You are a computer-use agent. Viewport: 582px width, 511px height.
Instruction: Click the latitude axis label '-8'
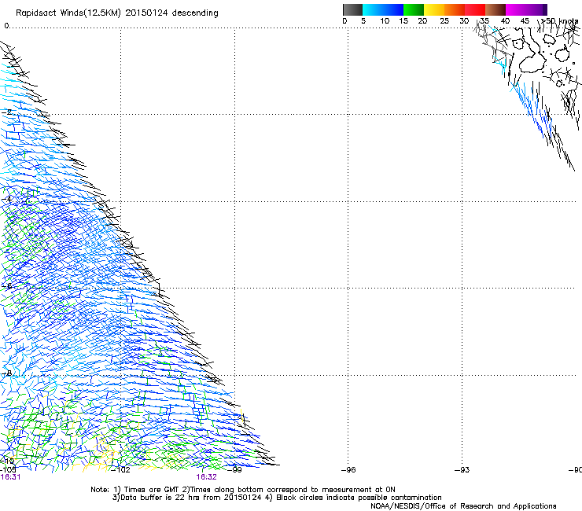[7, 373]
